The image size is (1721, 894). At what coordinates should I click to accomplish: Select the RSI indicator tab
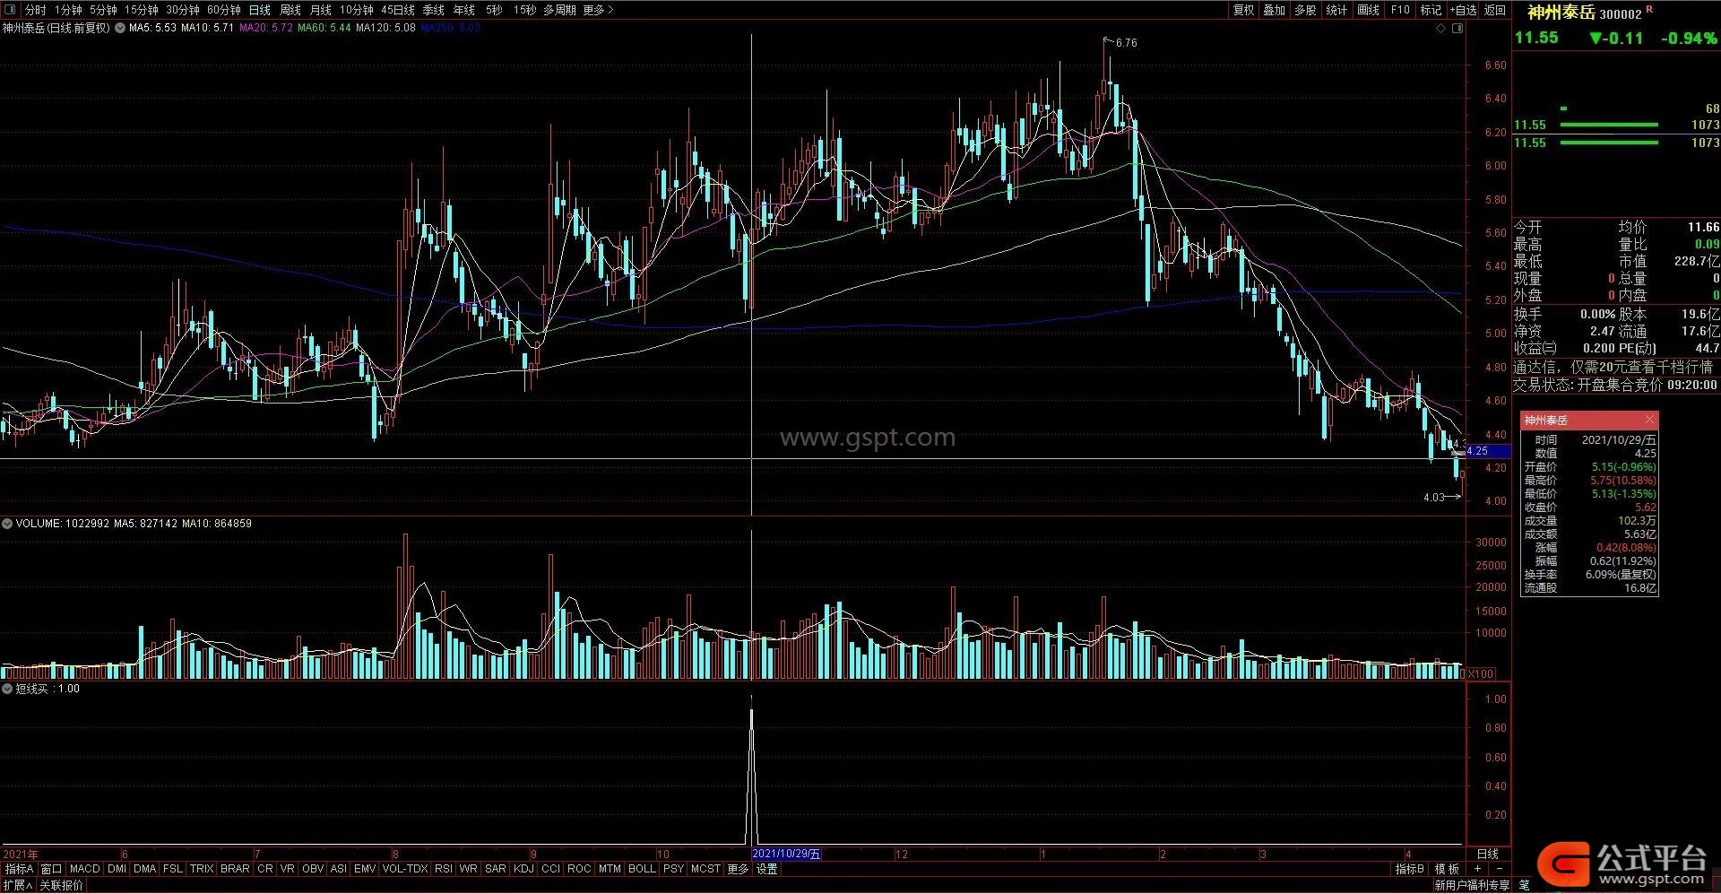[x=444, y=869]
